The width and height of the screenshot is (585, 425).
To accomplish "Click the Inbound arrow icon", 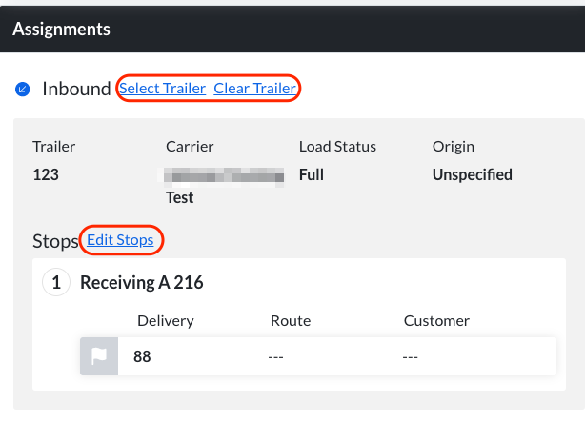I will point(23,90).
